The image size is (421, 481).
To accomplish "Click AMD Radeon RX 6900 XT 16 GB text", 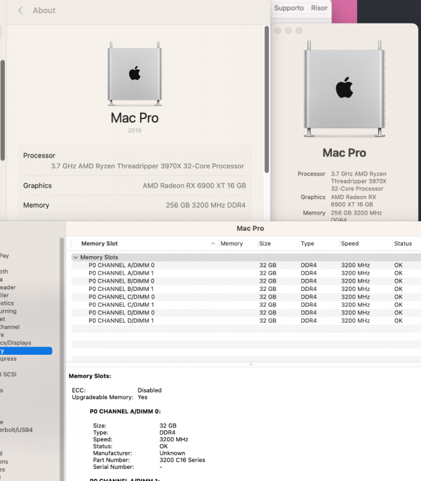I will click(x=194, y=186).
